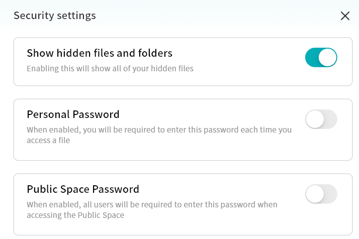Screen dimensions: 359x239
Task: Click the 'accessing the Public Space' description line
Action: [75, 215]
